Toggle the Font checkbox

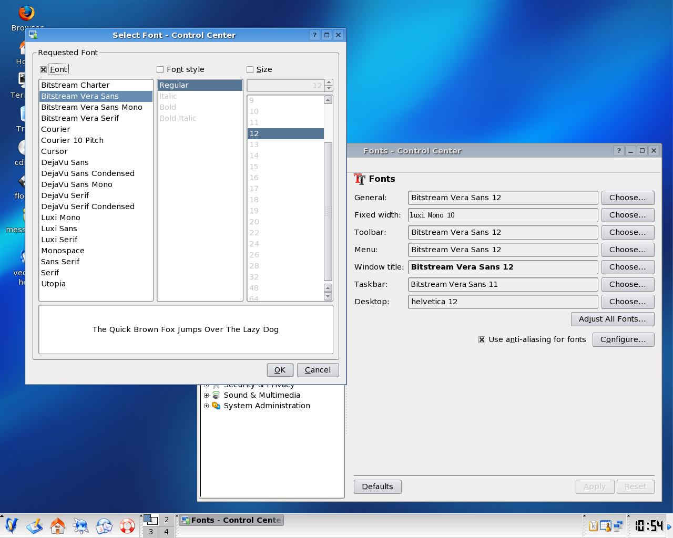coord(43,69)
